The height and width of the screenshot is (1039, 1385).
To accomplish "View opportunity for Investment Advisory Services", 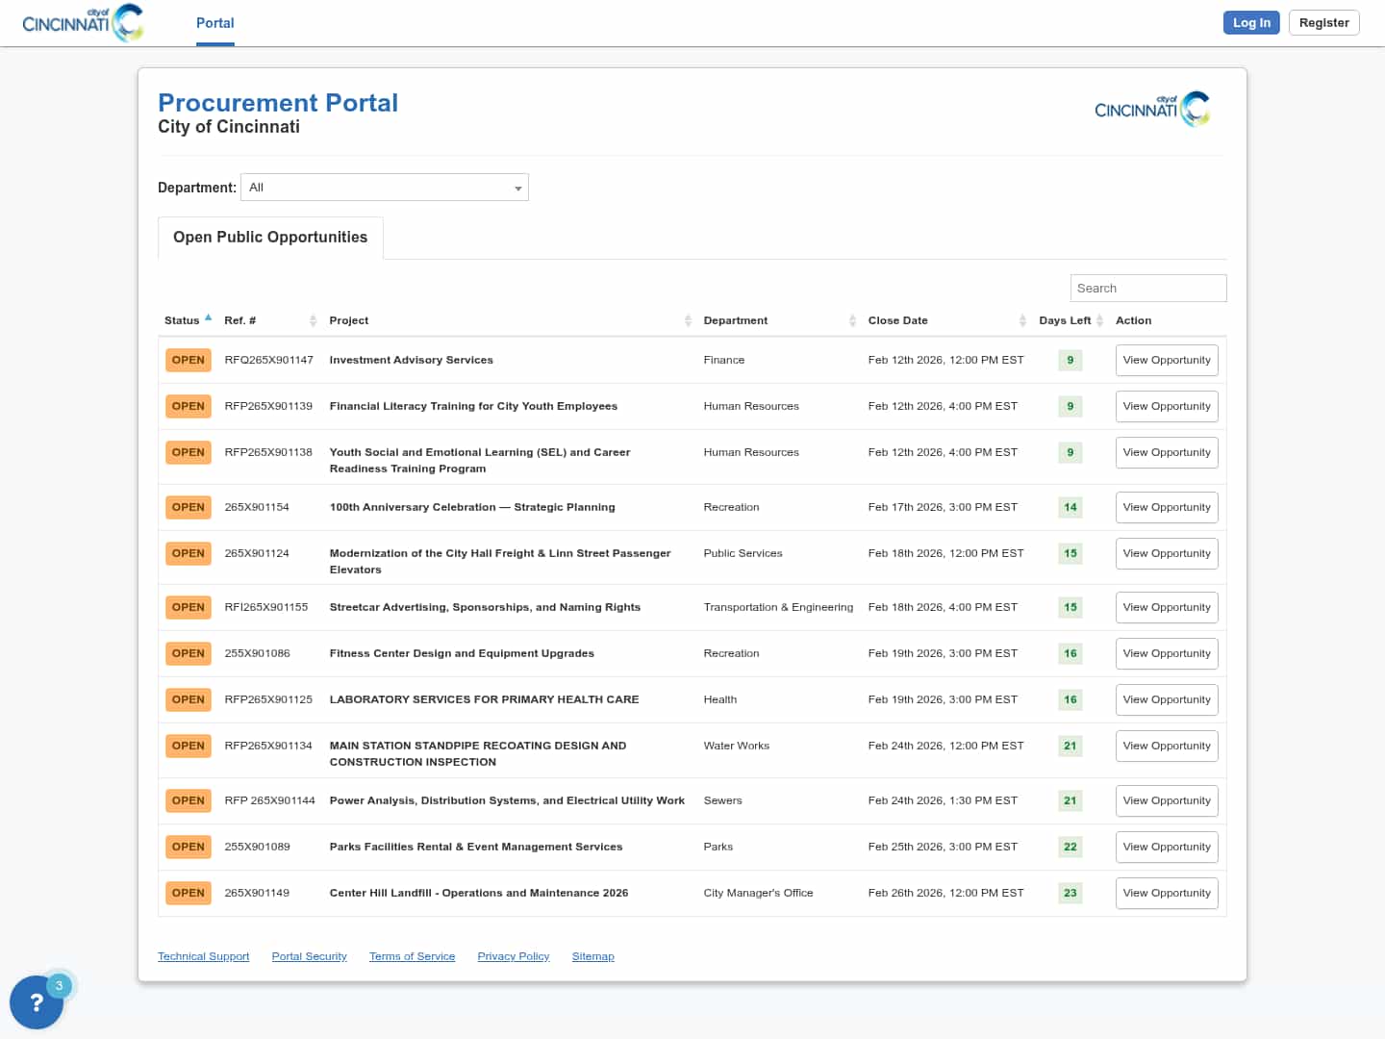I will click(x=1166, y=361).
